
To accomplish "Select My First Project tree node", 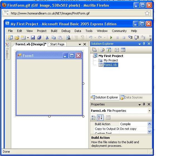I will [111, 56].
